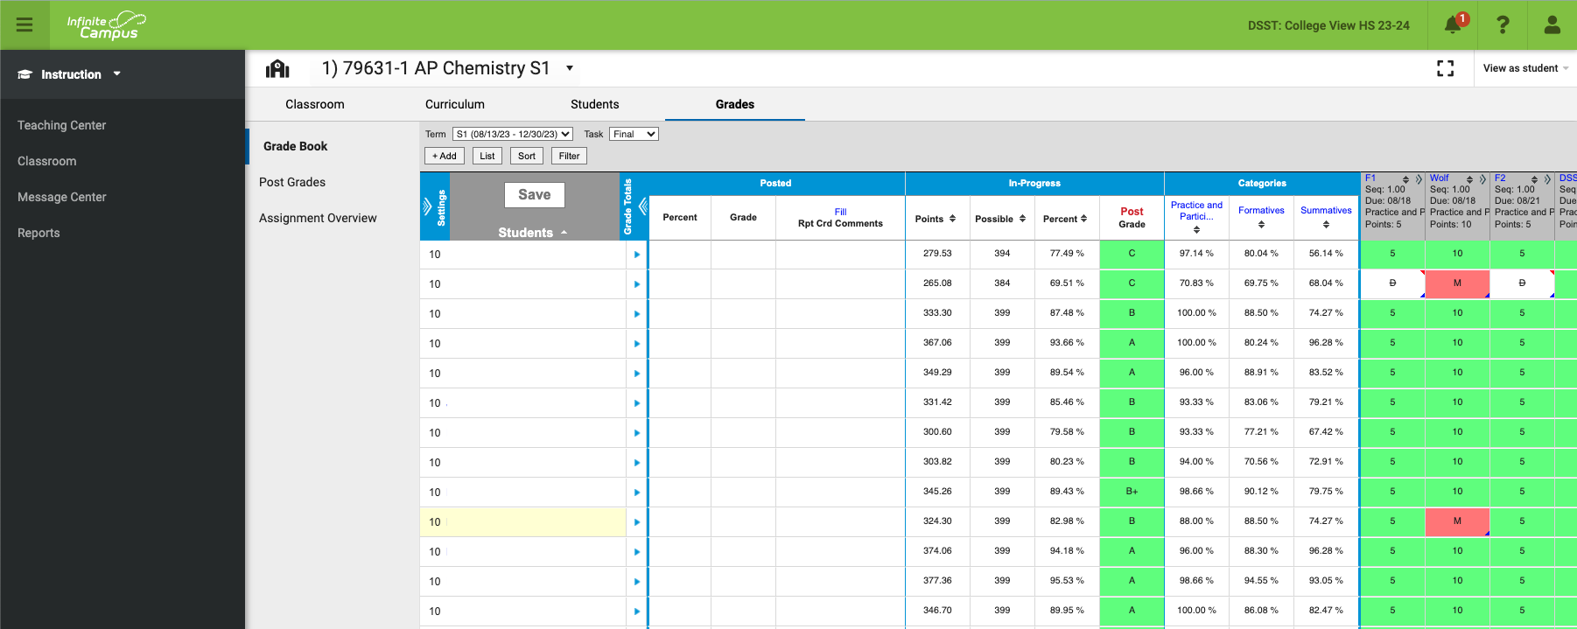
Task: Collapse the Grade Totals panel chevrons
Action: pyautogui.click(x=642, y=206)
